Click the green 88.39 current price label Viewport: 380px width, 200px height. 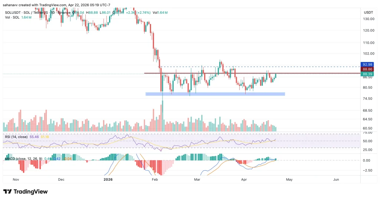coord(368,74)
